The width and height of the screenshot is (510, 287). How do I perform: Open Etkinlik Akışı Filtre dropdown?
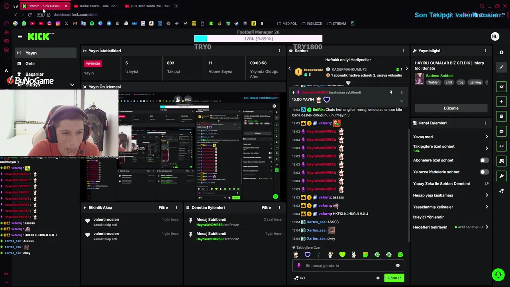click(x=163, y=207)
